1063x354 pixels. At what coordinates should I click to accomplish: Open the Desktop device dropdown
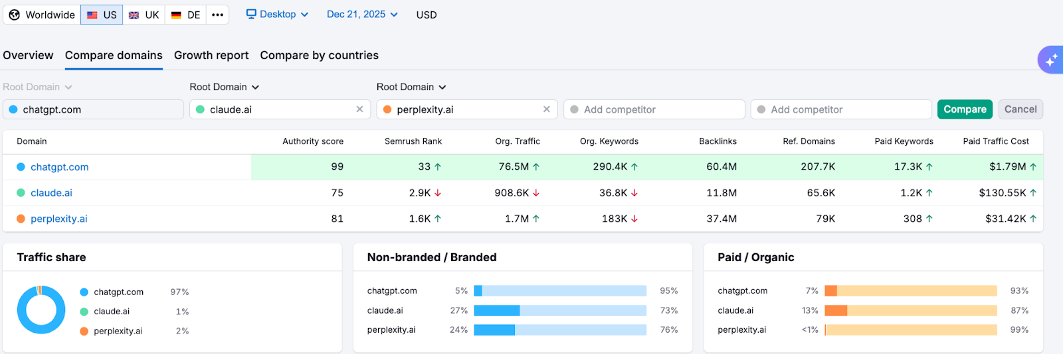(277, 14)
